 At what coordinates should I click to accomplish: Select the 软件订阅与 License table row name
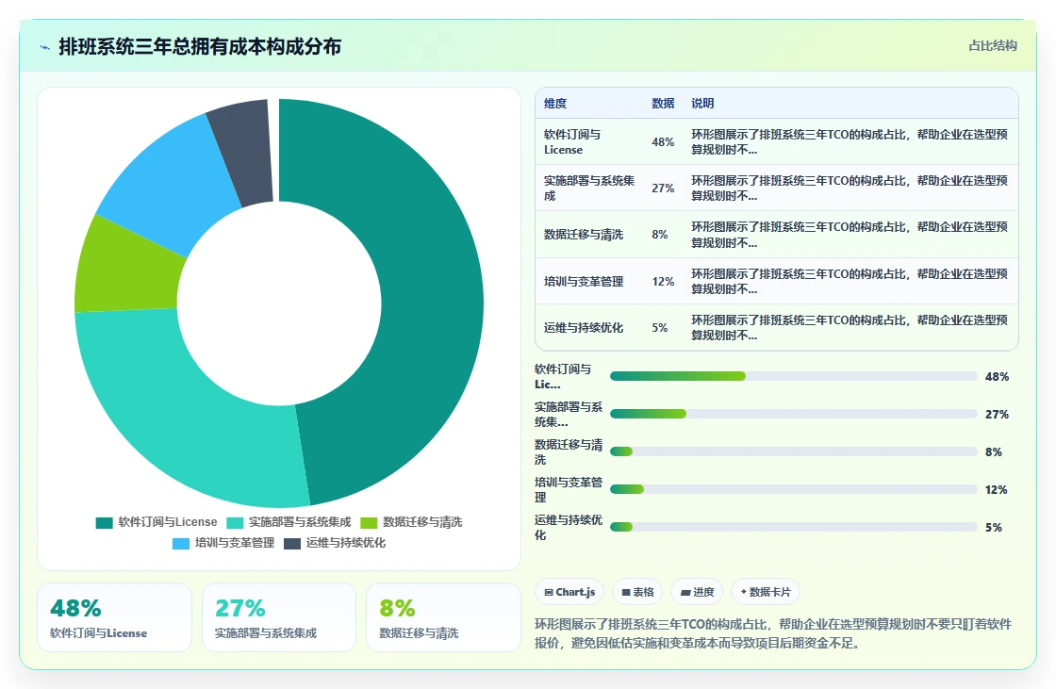[x=572, y=142]
